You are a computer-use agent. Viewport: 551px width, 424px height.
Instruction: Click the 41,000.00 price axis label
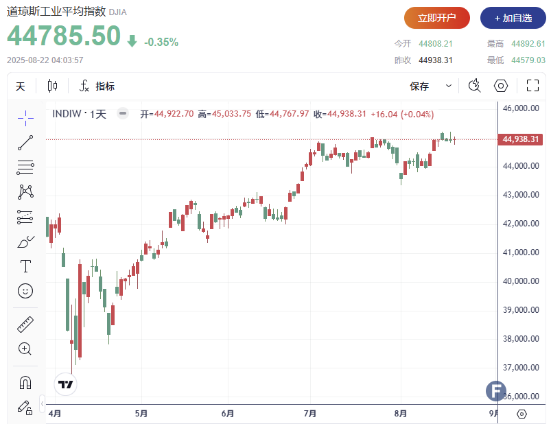pyautogui.click(x=521, y=252)
